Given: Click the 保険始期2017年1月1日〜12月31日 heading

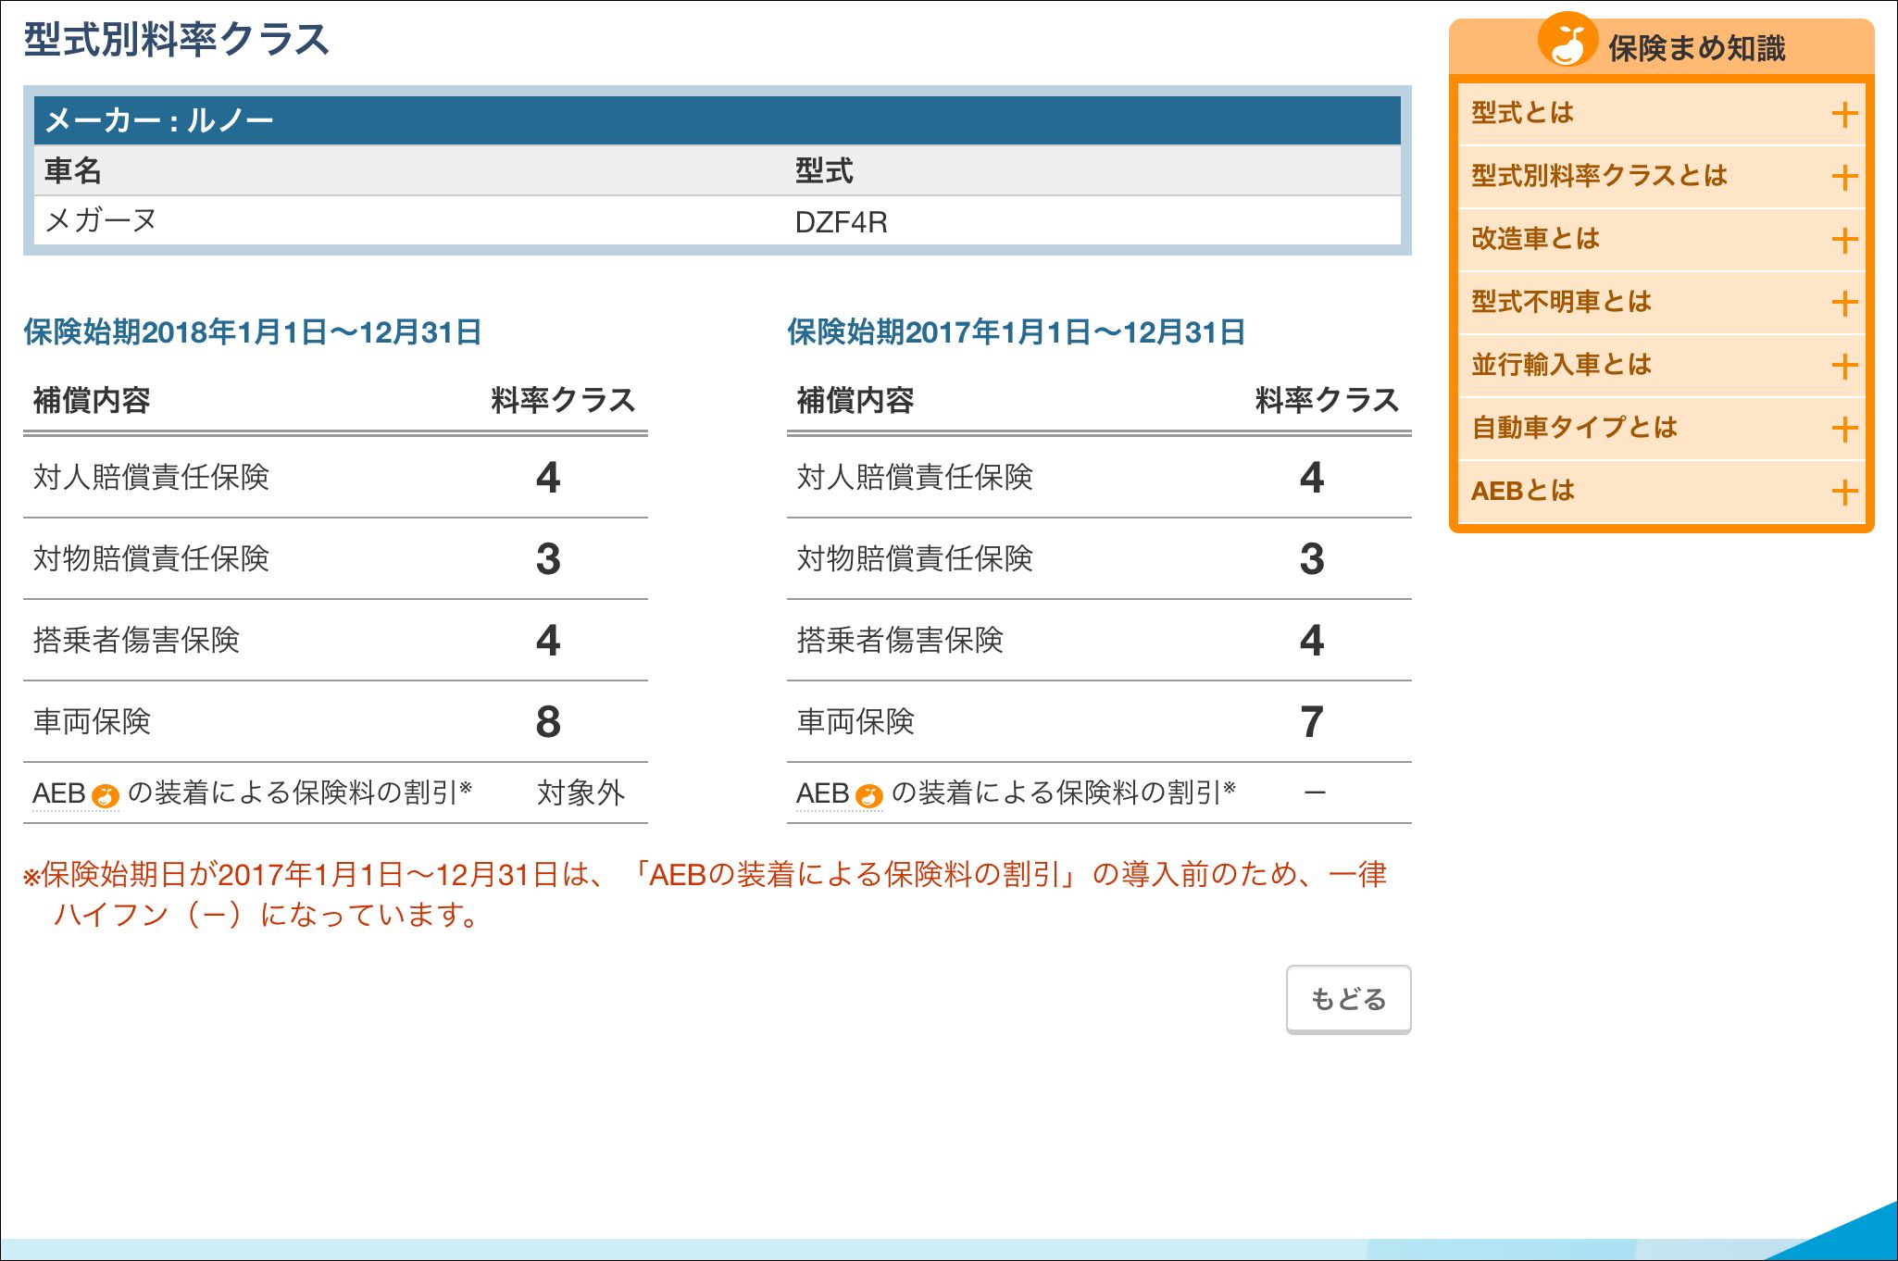Looking at the screenshot, I should click(x=1017, y=332).
